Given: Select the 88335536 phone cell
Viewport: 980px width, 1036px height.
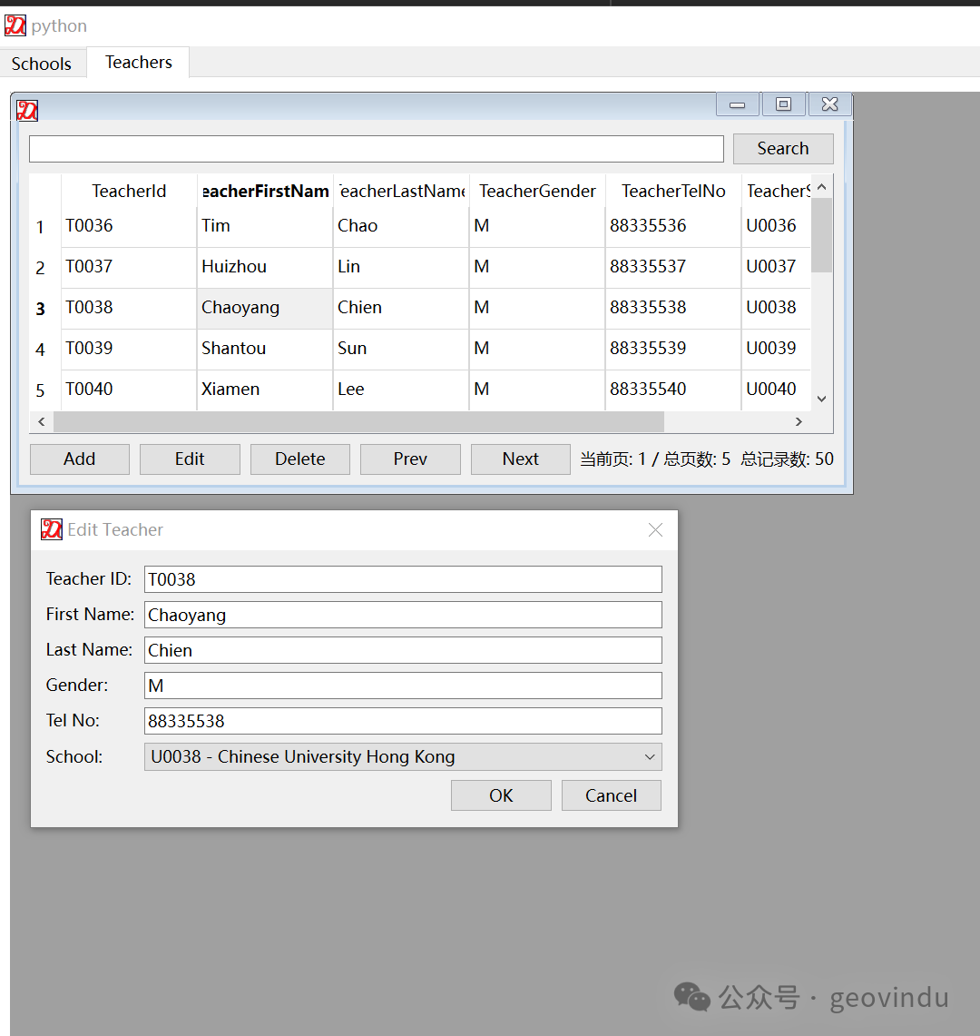Looking at the screenshot, I should click(x=673, y=227).
